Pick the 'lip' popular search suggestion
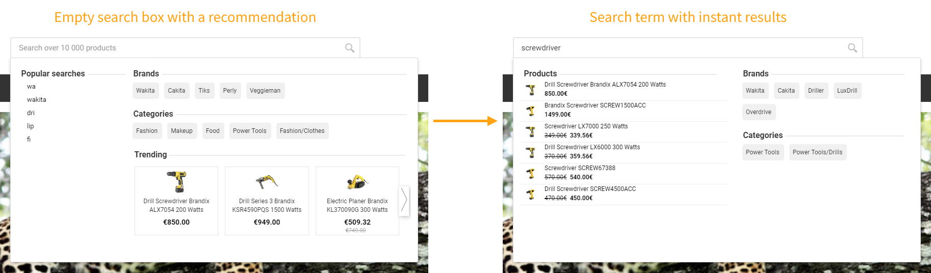 (31, 126)
